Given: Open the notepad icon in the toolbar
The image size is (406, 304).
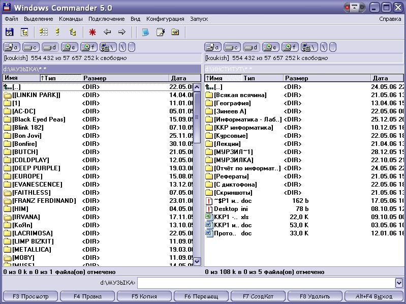Looking at the screenshot, I should [161, 32].
